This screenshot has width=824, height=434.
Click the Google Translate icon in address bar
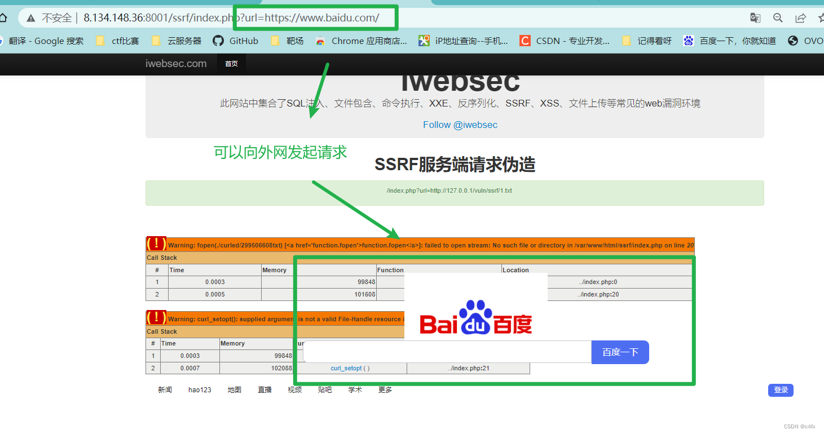[755, 18]
